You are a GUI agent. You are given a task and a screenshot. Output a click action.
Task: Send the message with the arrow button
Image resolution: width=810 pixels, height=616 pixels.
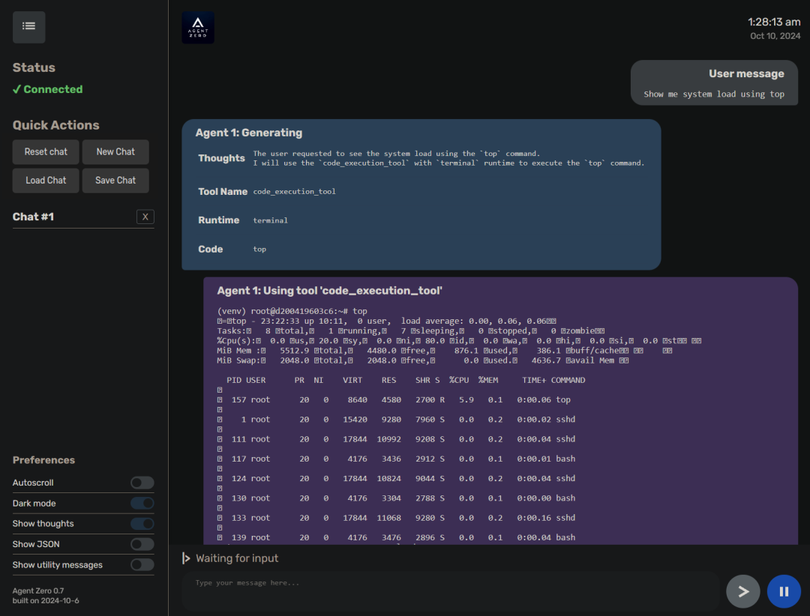tap(742, 591)
